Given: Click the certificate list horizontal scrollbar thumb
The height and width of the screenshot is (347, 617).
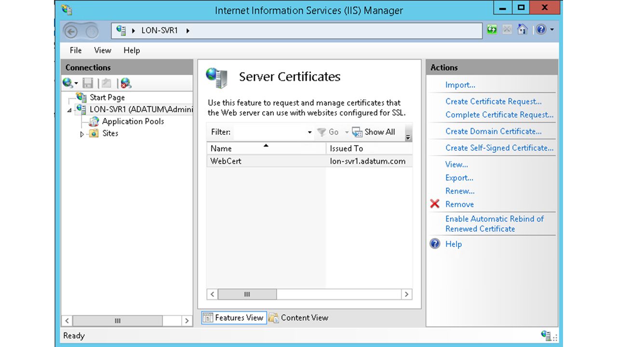Looking at the screenshot, I should tap(247, 294).
